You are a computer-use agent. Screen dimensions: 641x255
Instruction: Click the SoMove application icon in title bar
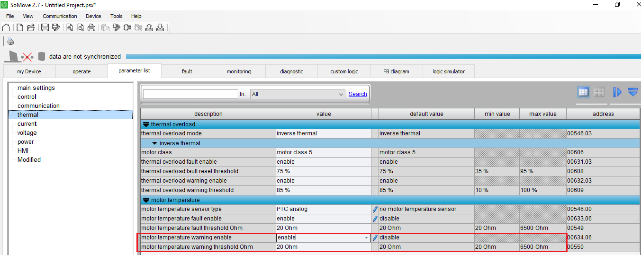coord(5,4)
